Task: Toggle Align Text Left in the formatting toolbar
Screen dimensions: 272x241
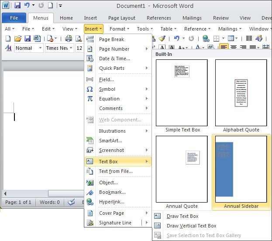Action: pyautogui.click(x=224, y=47)
